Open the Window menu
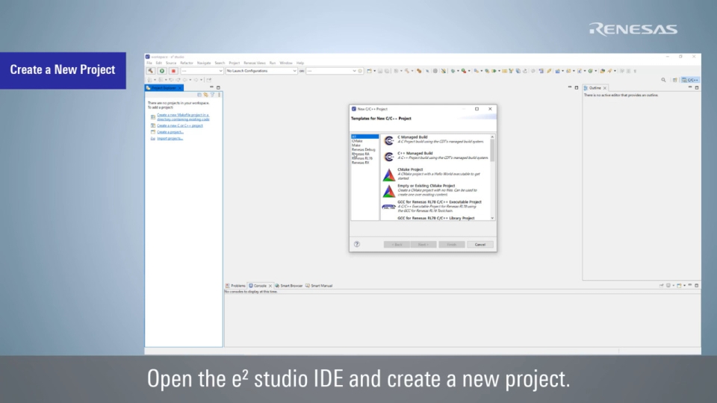This screenshot has width=717, height=403. [x=286, y=63]
